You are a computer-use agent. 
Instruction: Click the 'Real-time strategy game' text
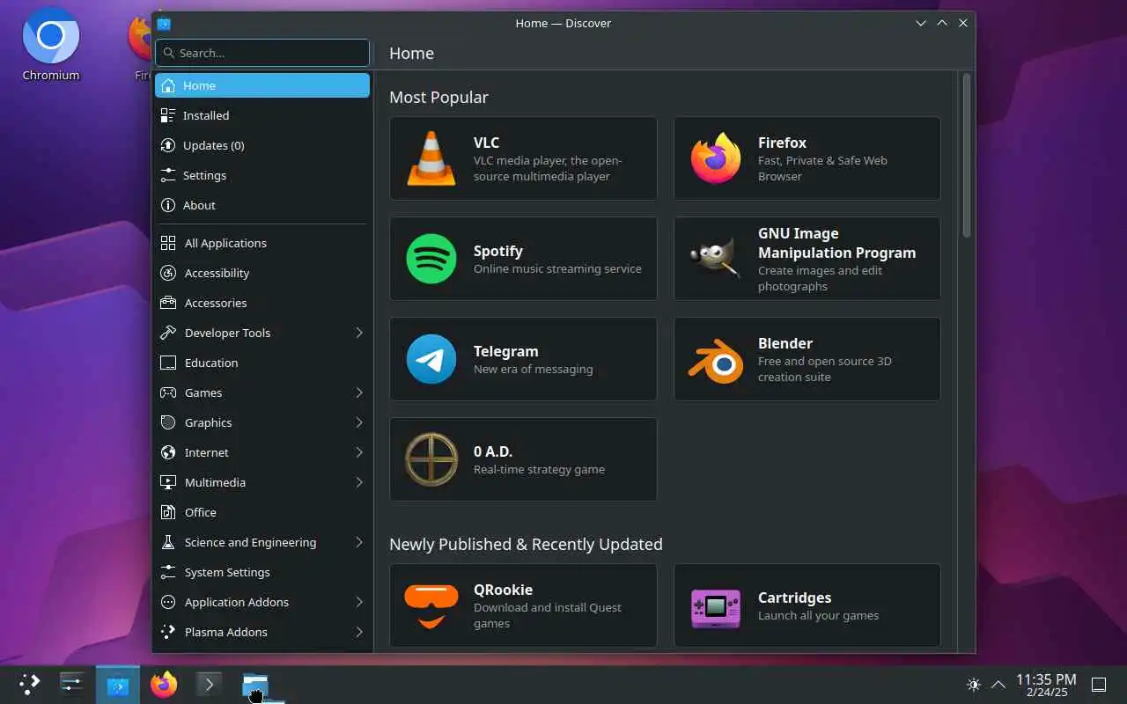(539, 470)
